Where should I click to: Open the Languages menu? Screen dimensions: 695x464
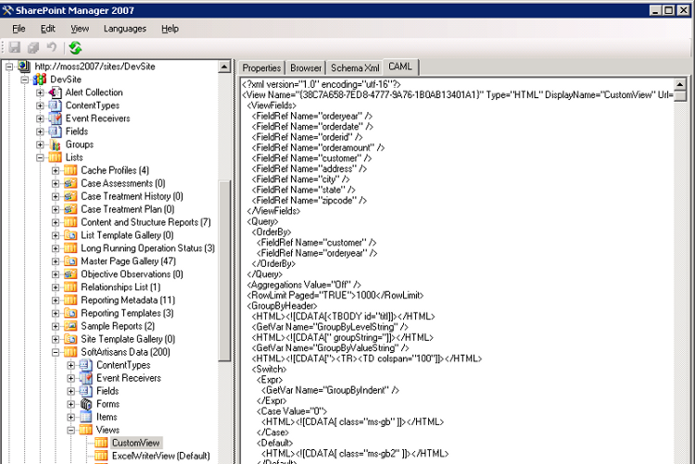(x=125, y=29)
